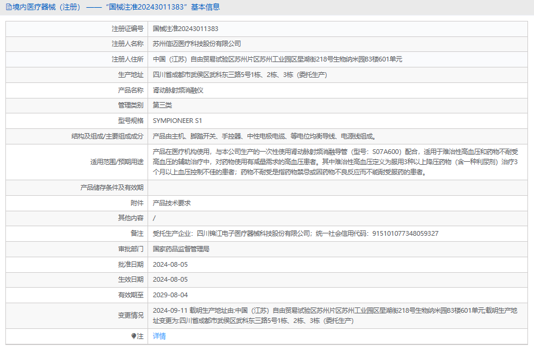The width and height of the screenshot is (534, 348).
Task: Open the 详情 details link
Action: (159, 336)
